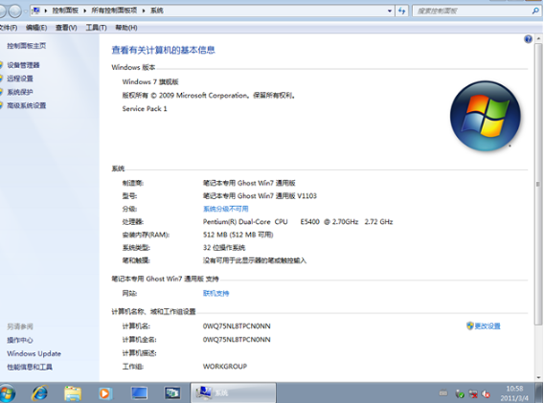Select the 系统 breadcrumb
This screenshot has height=403, width=544.
pyautogui.click(x=156, y=11)
